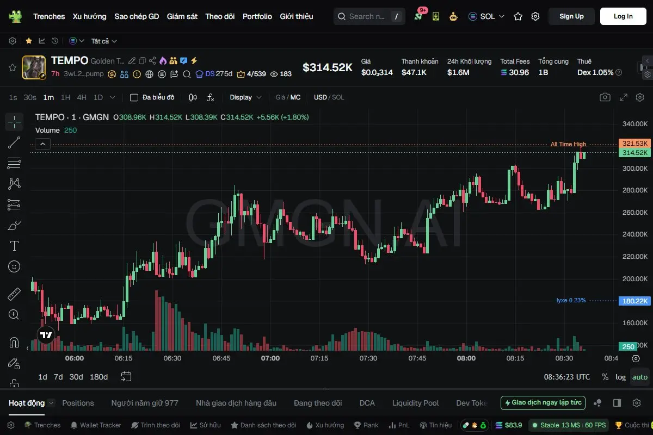653x435 pixels.
Task: Select the brush drawing tool
Action: [14, 225]
